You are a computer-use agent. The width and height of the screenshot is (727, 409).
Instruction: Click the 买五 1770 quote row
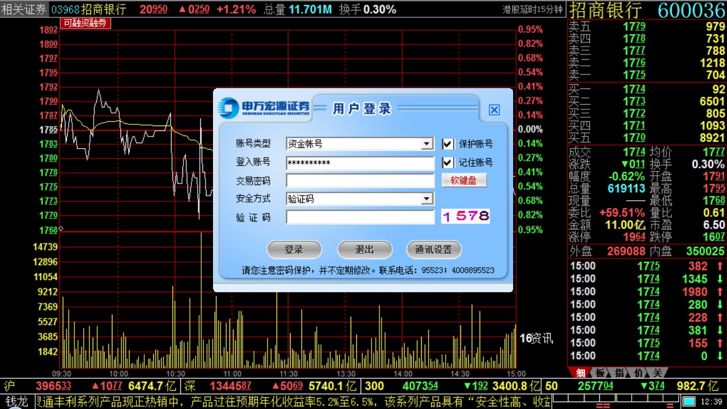647,138
